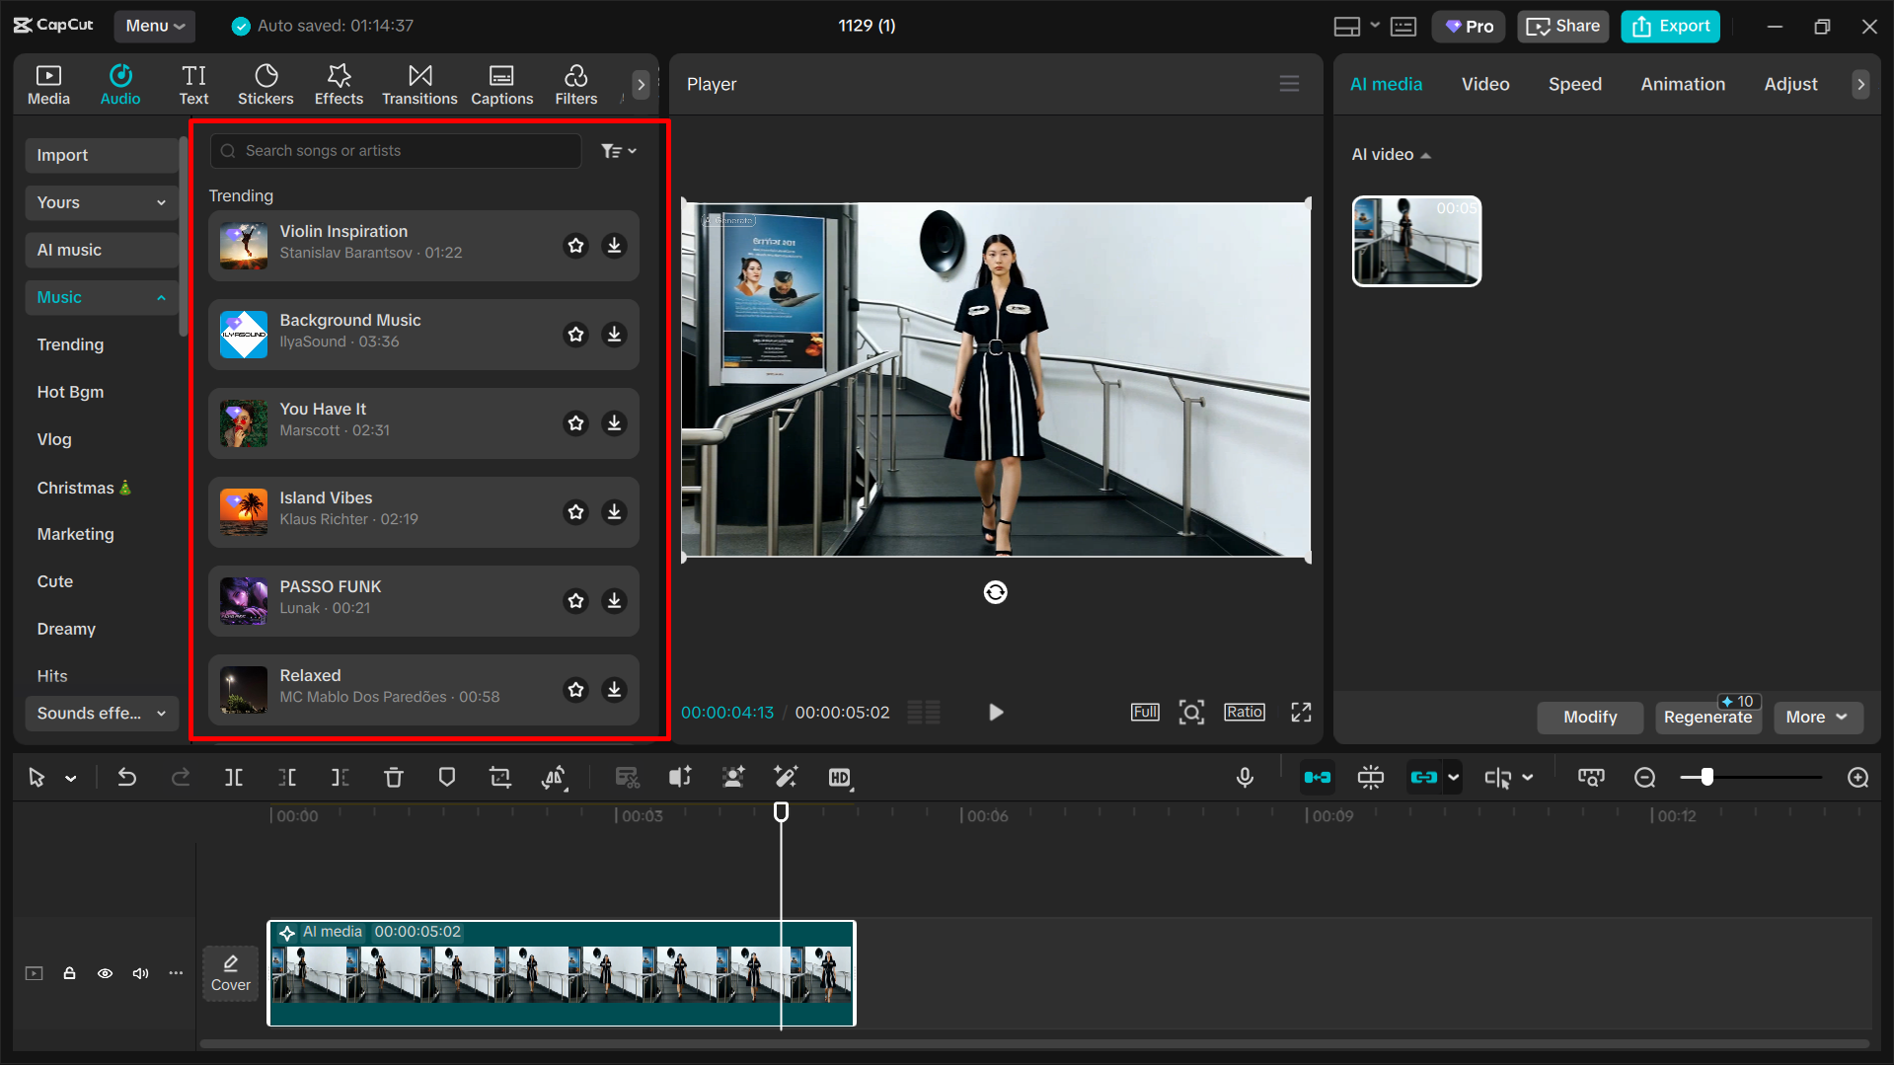Open the More dropdown in AI media panel
1894x1065 pixels.
point(1817,718)
